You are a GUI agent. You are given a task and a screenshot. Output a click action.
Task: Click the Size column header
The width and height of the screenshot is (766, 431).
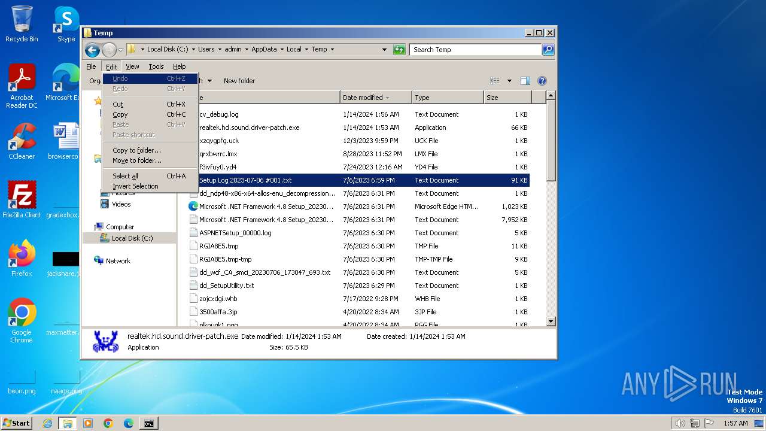(x=507, y=98)
